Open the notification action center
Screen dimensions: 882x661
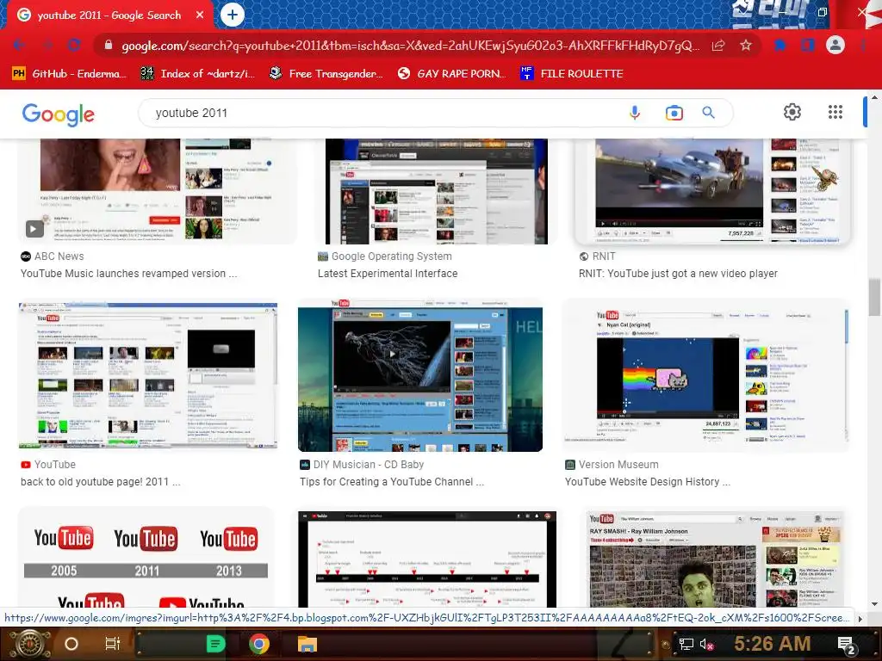[847, 645]
